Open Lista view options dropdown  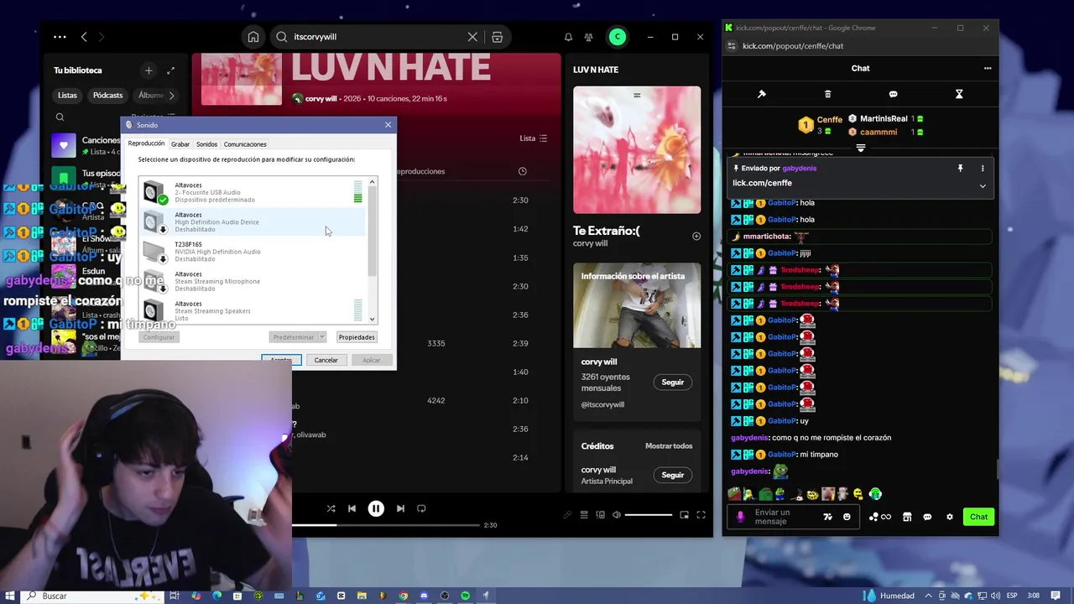point(533,138)
